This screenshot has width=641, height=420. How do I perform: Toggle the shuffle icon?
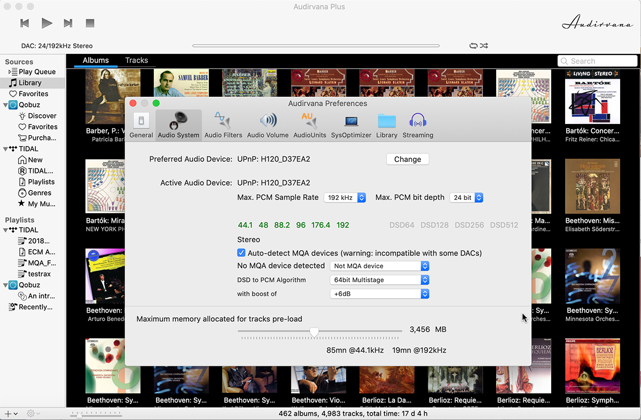pos(484,46)
